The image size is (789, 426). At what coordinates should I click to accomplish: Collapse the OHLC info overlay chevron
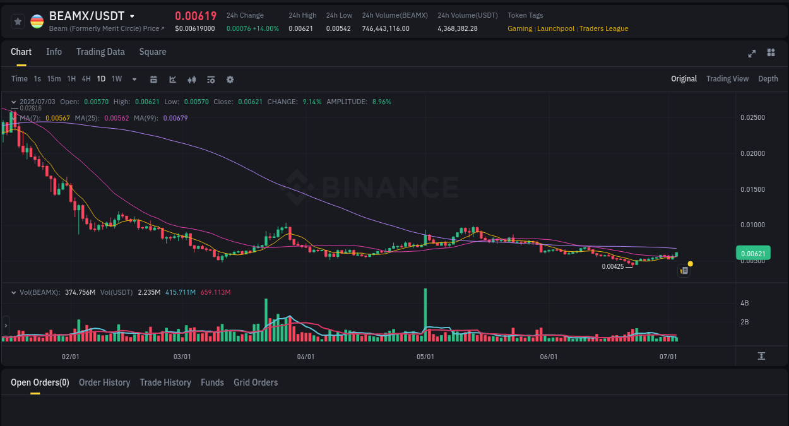click(x=14, y=101)
